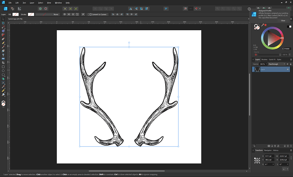
Task: Select the Pen tool
Action: pyautogui.click(x=3, y=39)
